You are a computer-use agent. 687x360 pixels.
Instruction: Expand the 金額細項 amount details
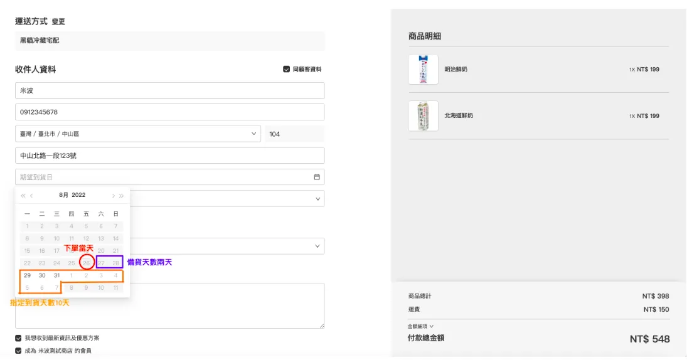pyautogui.click(x=420, y=326)
